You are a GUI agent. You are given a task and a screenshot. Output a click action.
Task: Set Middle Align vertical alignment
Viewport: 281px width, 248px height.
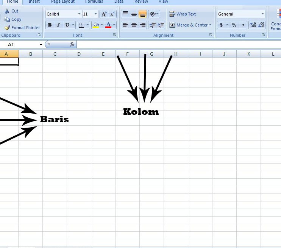click(134, 14)
